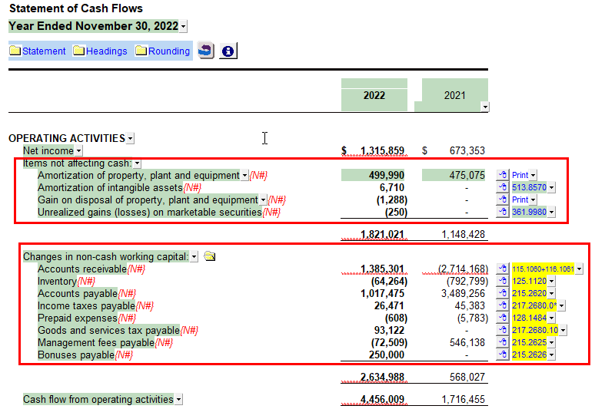Image resolution: width=595 pixels, height=409 pixels.
Task: Click the information circle icon
Action: point(228,51)
